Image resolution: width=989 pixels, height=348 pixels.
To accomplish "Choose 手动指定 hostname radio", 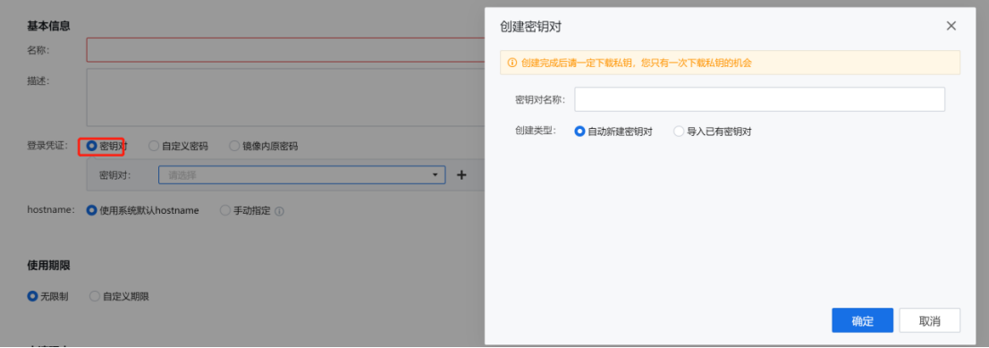I will pos(225,210).
